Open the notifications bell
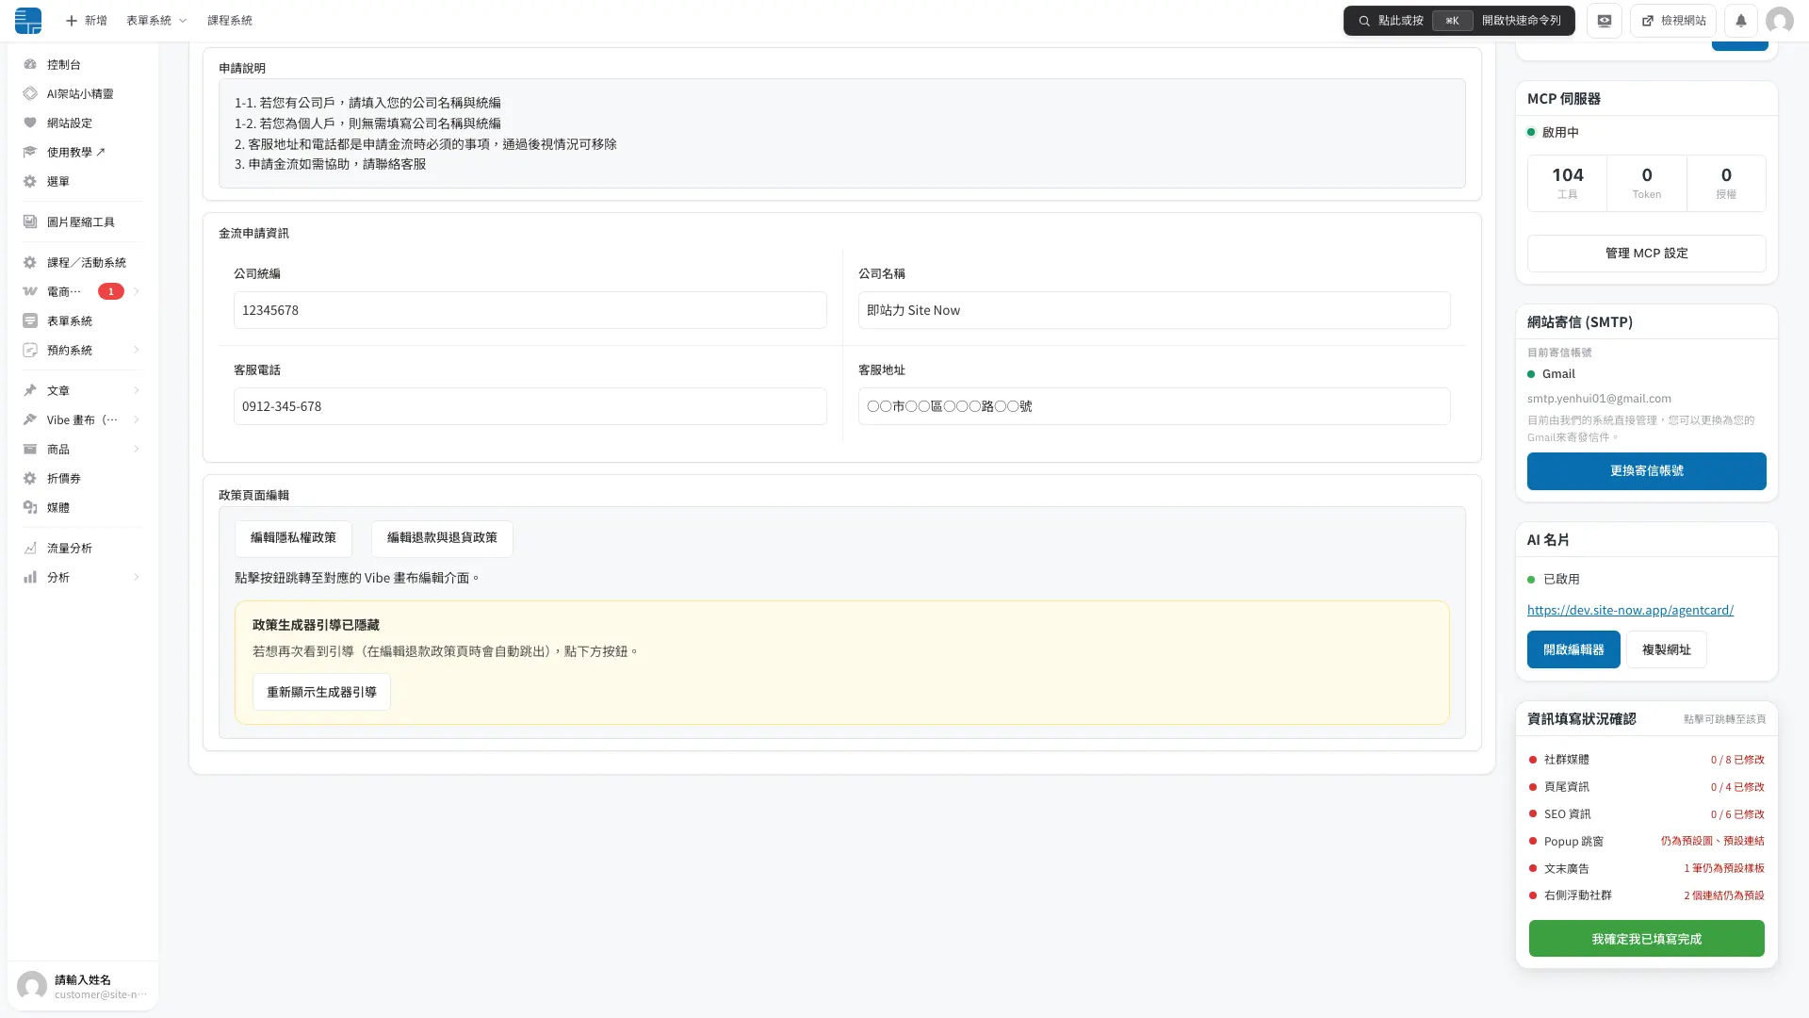 (1740, 21)
